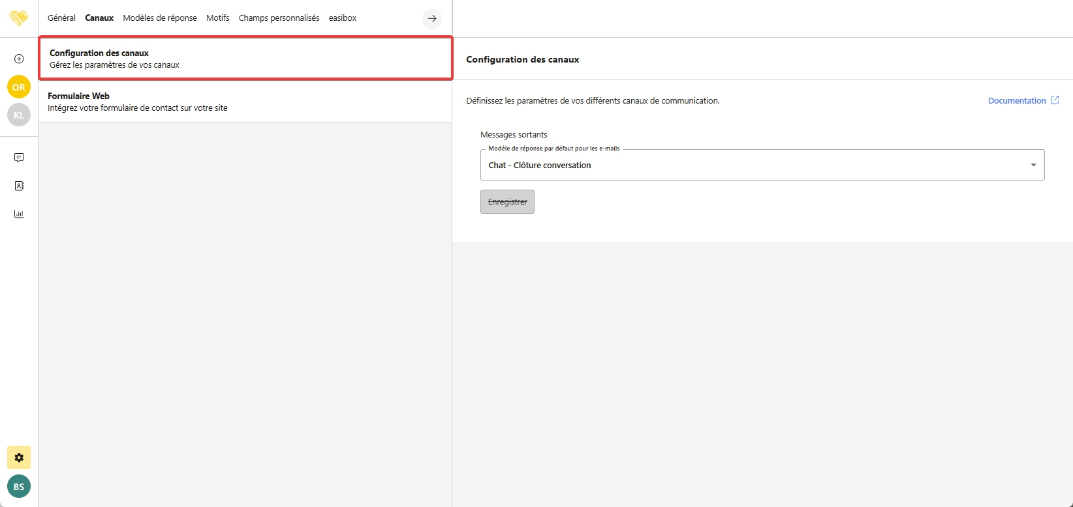Go to the Motifs tab
Image resolution: width=1073 pixels, height=507 pixels.
[x=217, y=18]
